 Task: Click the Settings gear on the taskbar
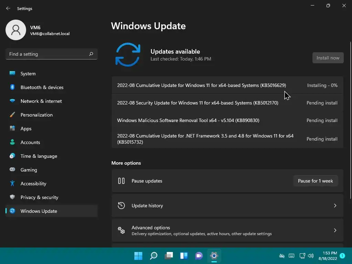pos(214,256)
